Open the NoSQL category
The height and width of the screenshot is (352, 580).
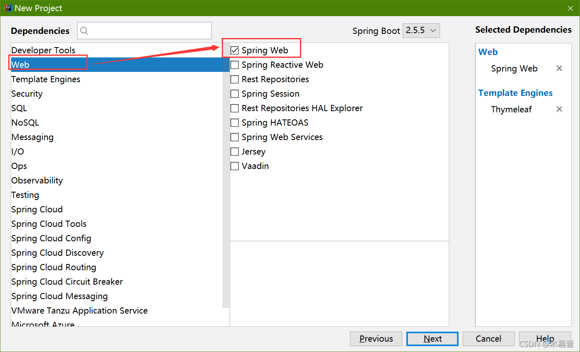click(117, 123)
